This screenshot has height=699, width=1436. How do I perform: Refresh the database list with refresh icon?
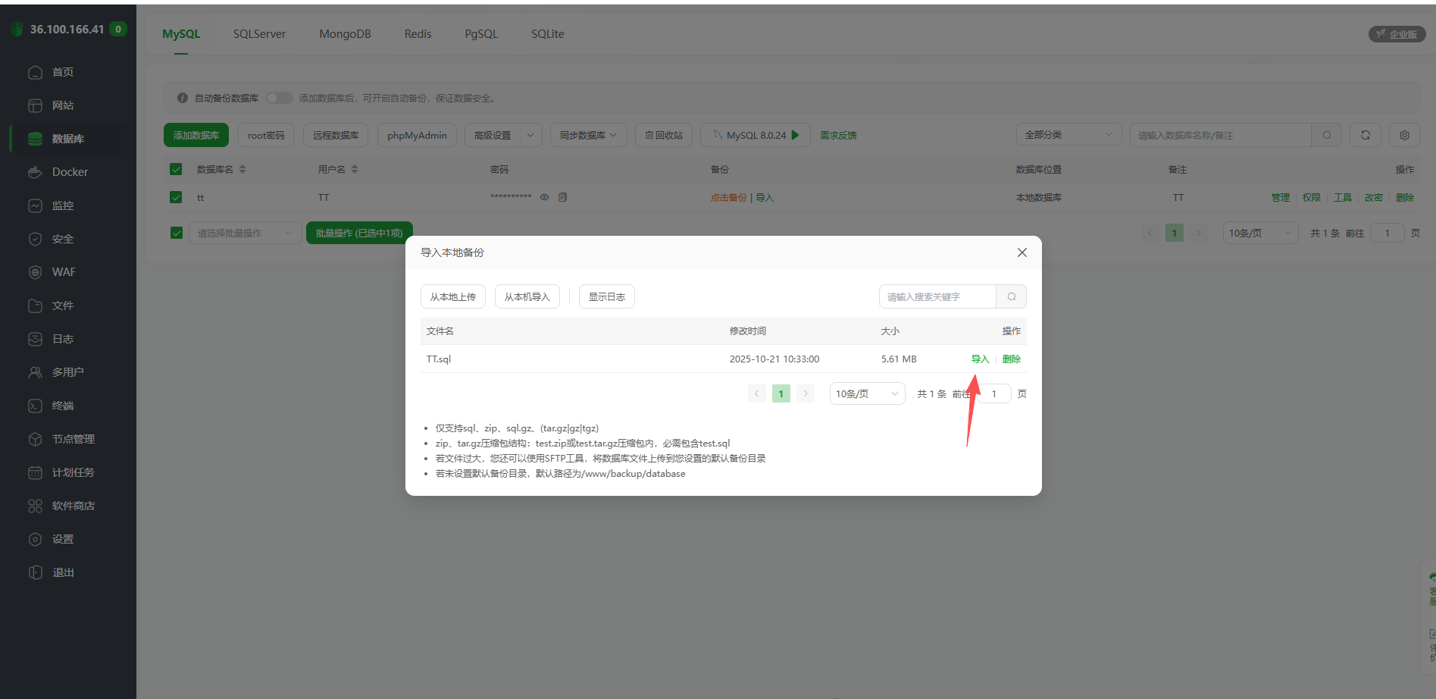1365,135
